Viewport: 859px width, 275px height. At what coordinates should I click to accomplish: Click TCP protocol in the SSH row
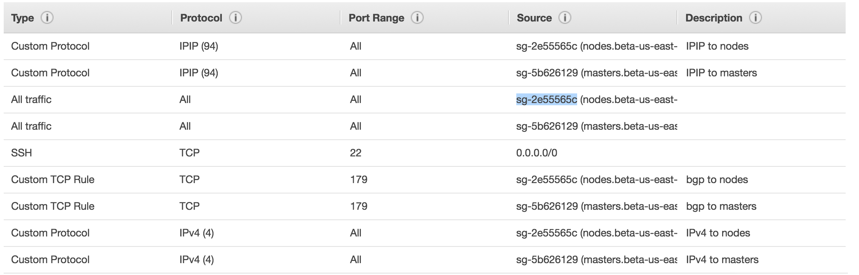190,153
